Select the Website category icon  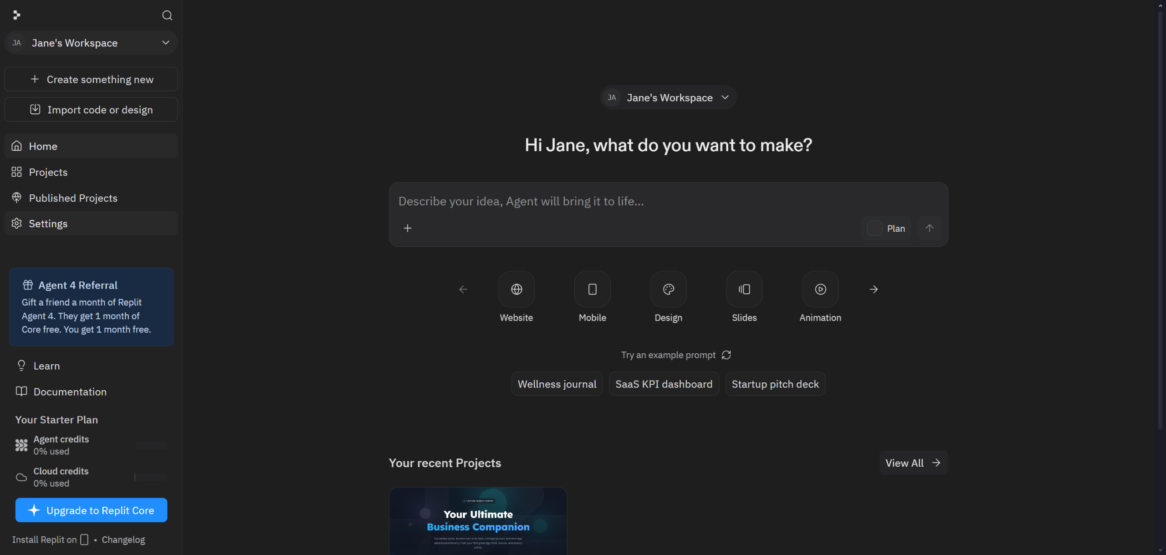(516, 289)
